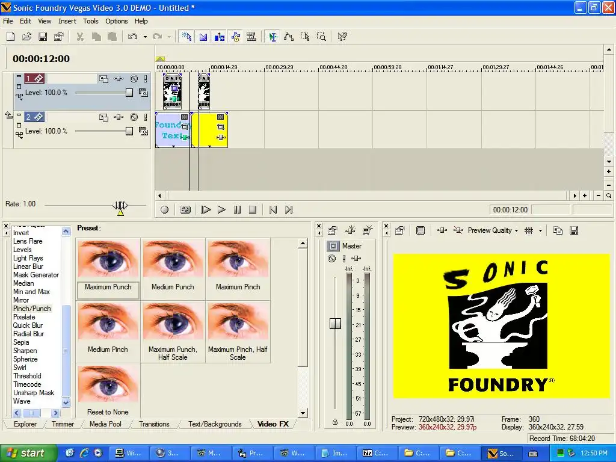Toggle Automatic Crossfades toolbar button
The image size is (616, 462).
point(203,37)
